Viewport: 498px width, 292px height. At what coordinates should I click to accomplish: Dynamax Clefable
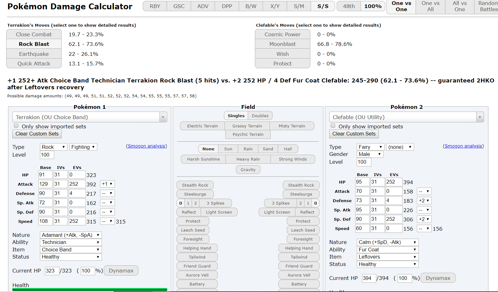coord(438,278)
